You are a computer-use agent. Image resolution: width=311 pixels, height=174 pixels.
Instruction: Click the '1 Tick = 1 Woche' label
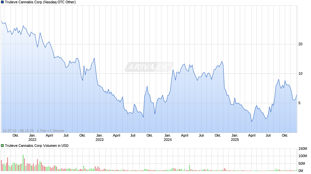click(50, 131)
